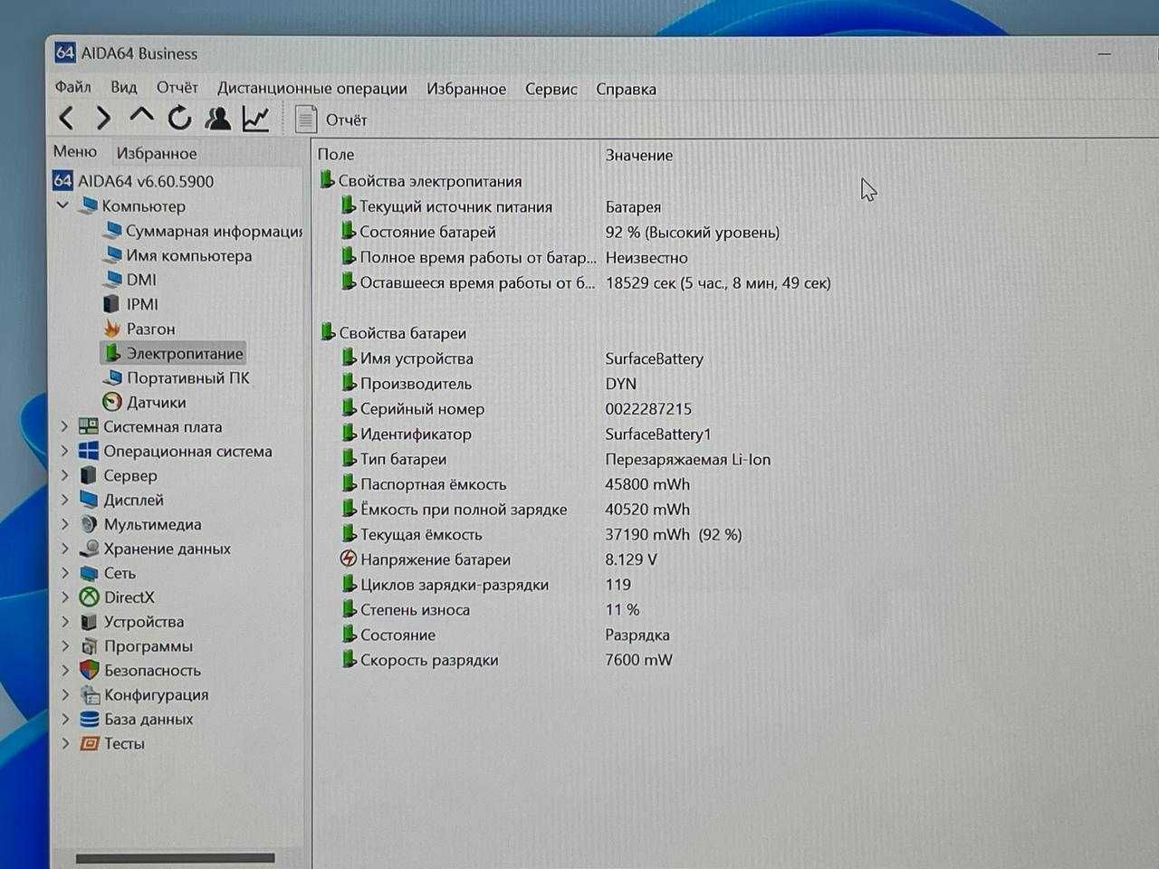Image resolution: width=1159 pixels, height=869 pixels.
Task: Select the DMI tree item
Action: click(130, 280)
